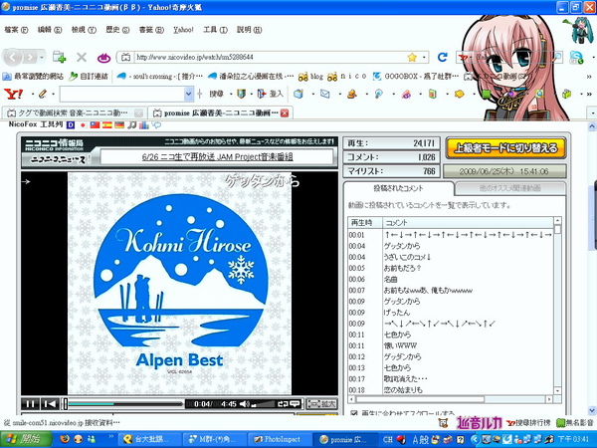The image size is (597, 448).
Task: Expand the bookmarks bar overflow chevron
Action: [x=589, y=77]
